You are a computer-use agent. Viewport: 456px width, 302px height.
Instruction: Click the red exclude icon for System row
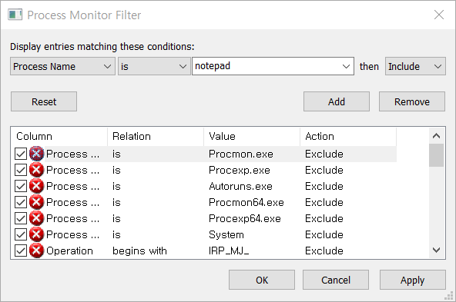point(37,234)
